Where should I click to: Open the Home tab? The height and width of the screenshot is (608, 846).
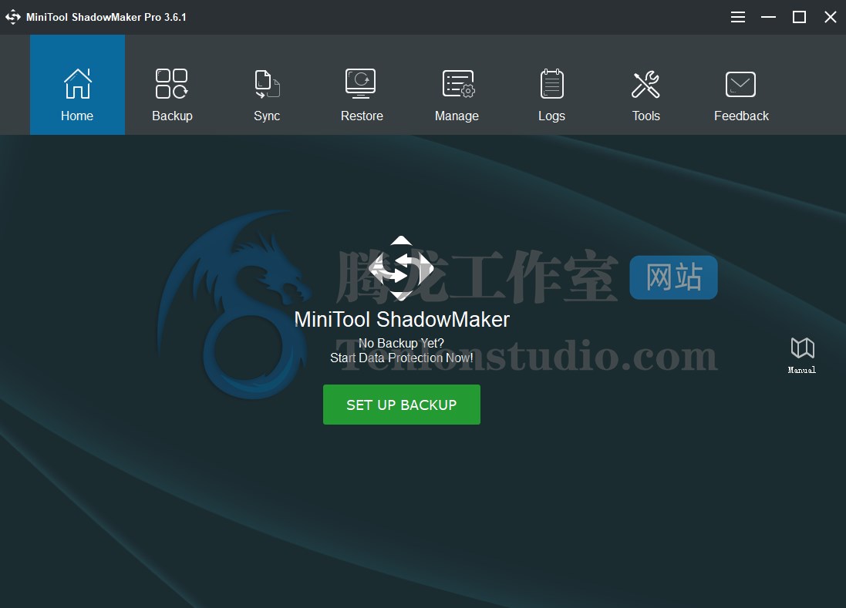(x=77, y=85)
